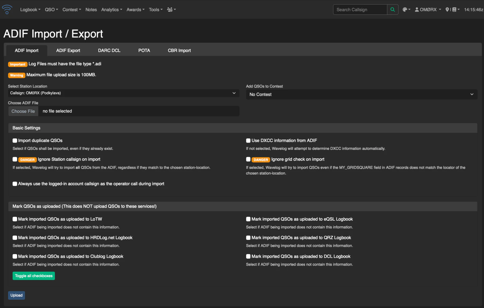484x308 pixels.
Task: Click the user profile icon beside OMØRX
Action: 417,9
